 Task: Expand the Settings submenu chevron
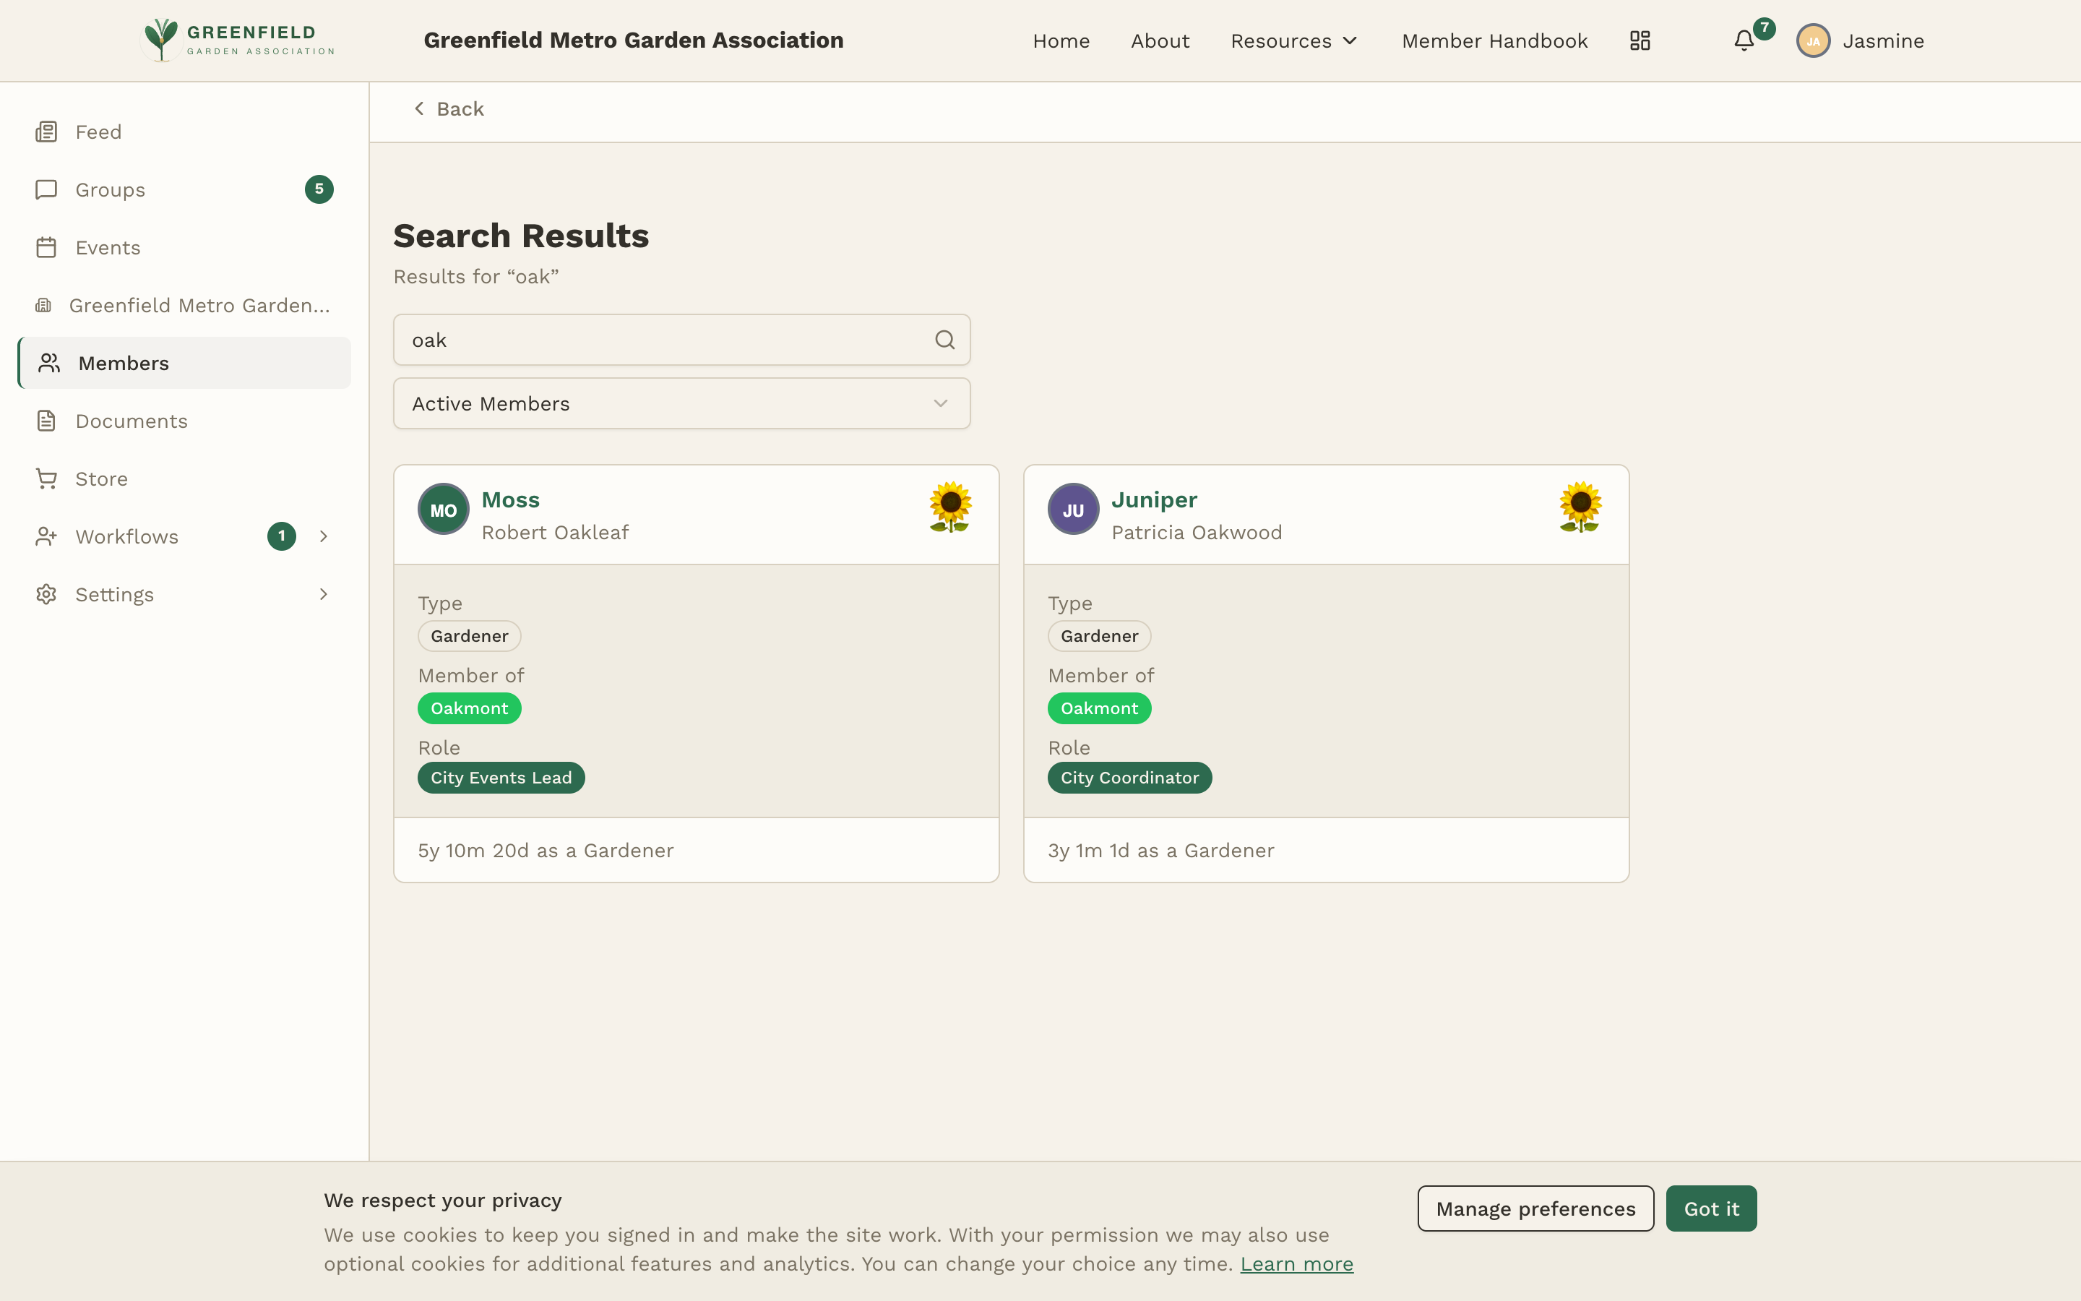(323, 593)
